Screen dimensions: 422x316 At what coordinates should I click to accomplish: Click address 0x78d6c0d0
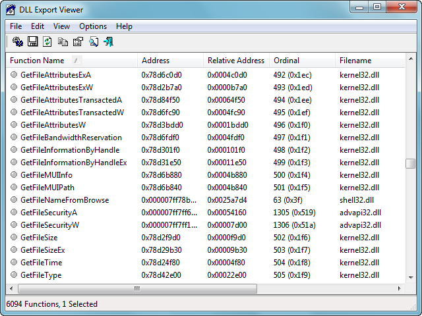click(x=162, y=75)
